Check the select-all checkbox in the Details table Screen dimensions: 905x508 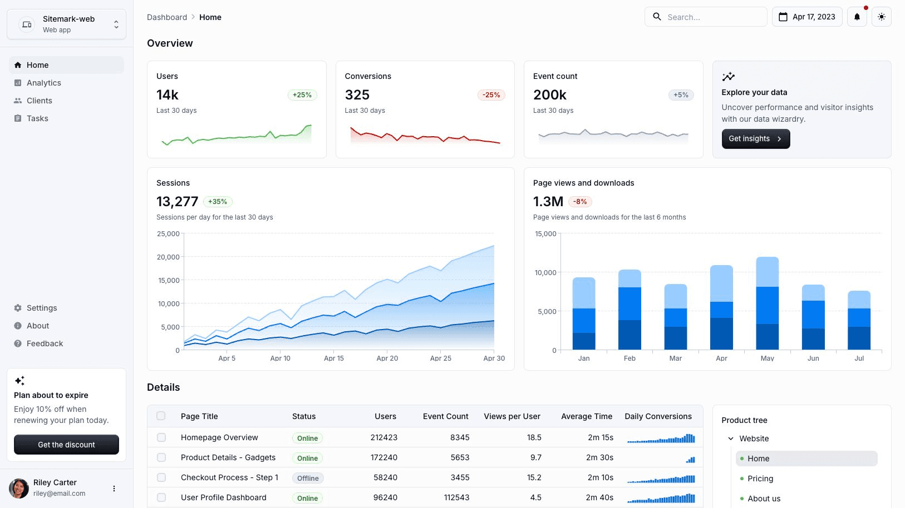161,415
